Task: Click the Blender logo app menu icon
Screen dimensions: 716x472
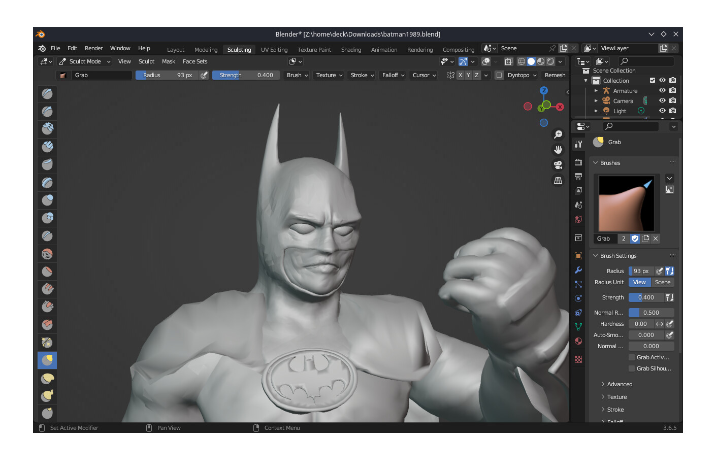Action: pyautogui.click(x=42, y=48)
